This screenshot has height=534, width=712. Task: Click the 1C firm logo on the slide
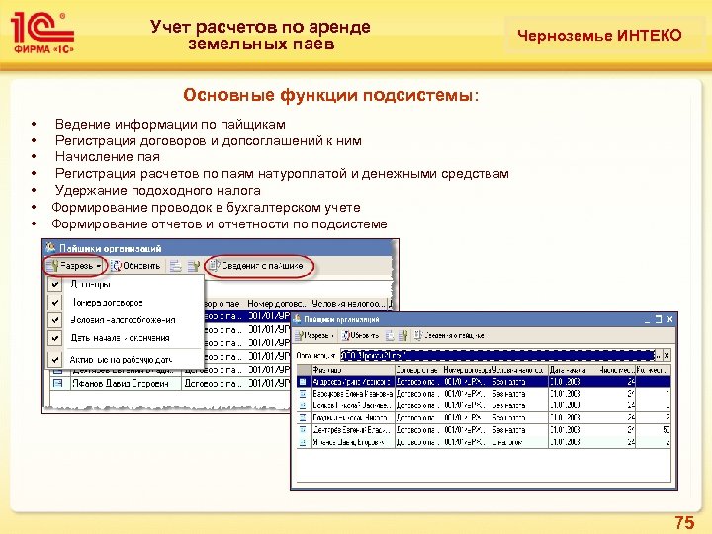point(43,34)
